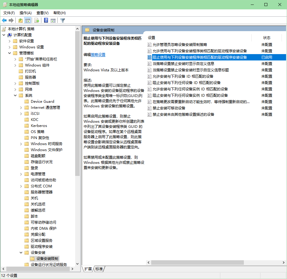This screenshot has width=287, height=279.
Task: Click the folder icon for 脚本
Action: [27, 216]
